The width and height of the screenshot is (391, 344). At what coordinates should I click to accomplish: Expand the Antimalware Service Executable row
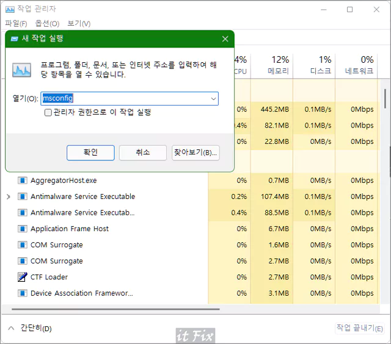click(9, 196)
